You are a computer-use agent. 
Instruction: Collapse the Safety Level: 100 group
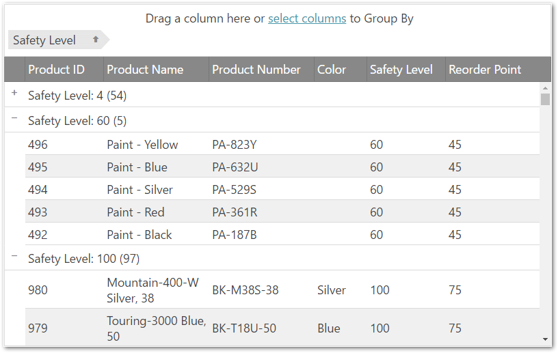(14, 256)
